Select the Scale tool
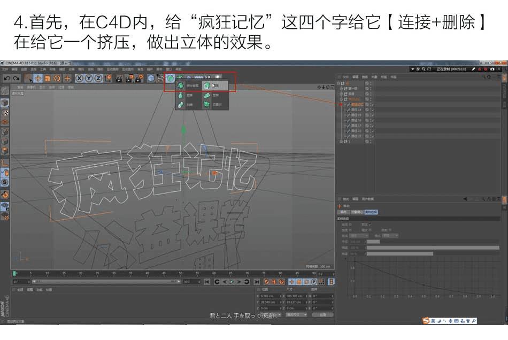The width and height of the screenshot is (508, 340). pyautogui.click(x=48, y=79)
